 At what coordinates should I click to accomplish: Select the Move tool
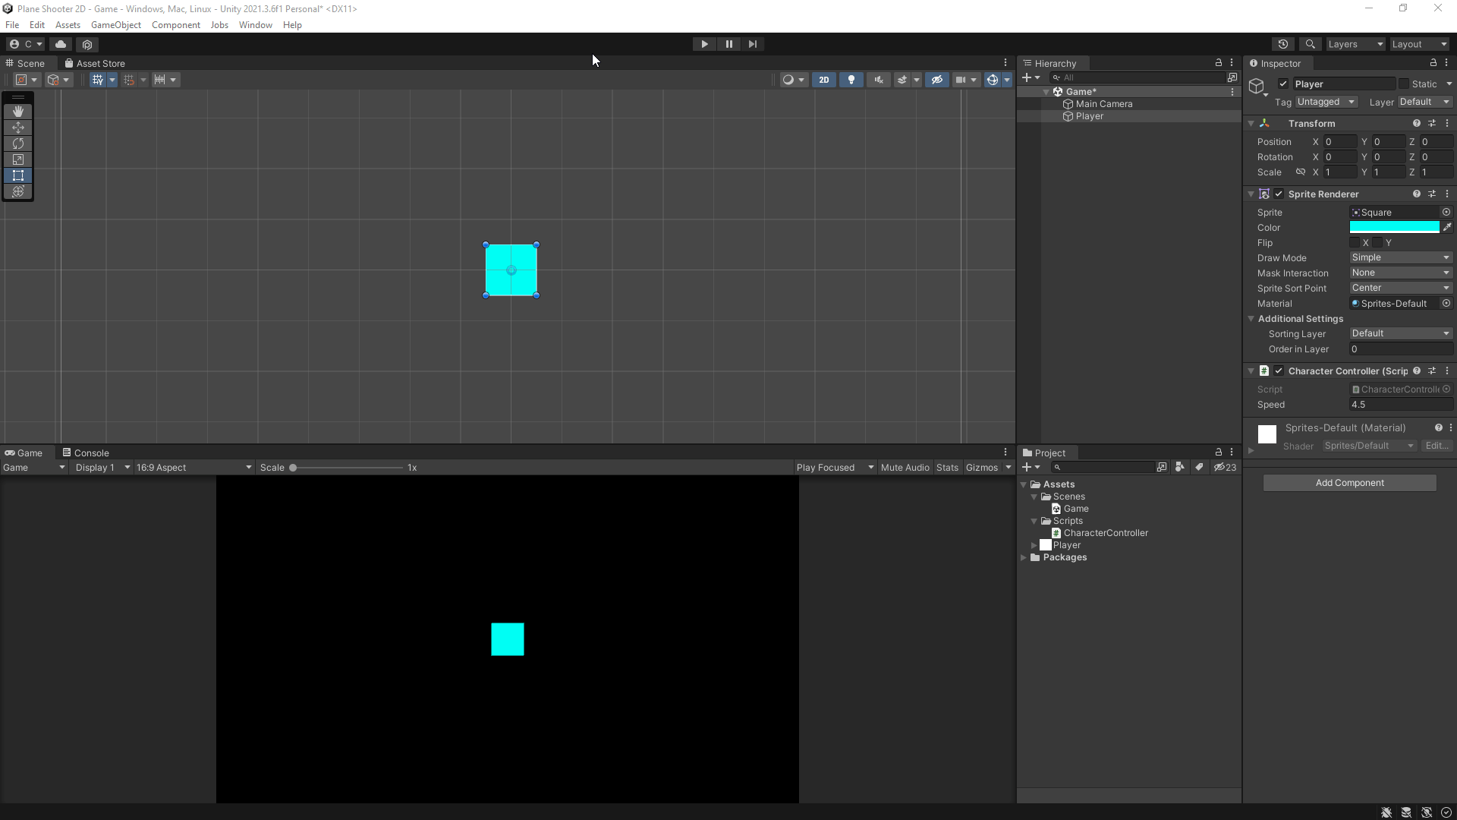point(18,128)
